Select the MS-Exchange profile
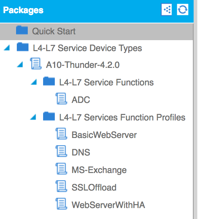198x219 pixels. tap(99, 170)
